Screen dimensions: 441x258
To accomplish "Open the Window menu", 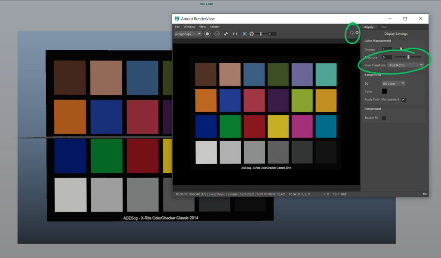I will tap(189, 27).
